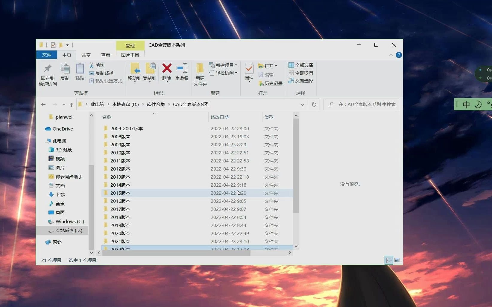Go Up one folder level arrow
The width and height of the screenshot is (492, 307).
(71, 105)
